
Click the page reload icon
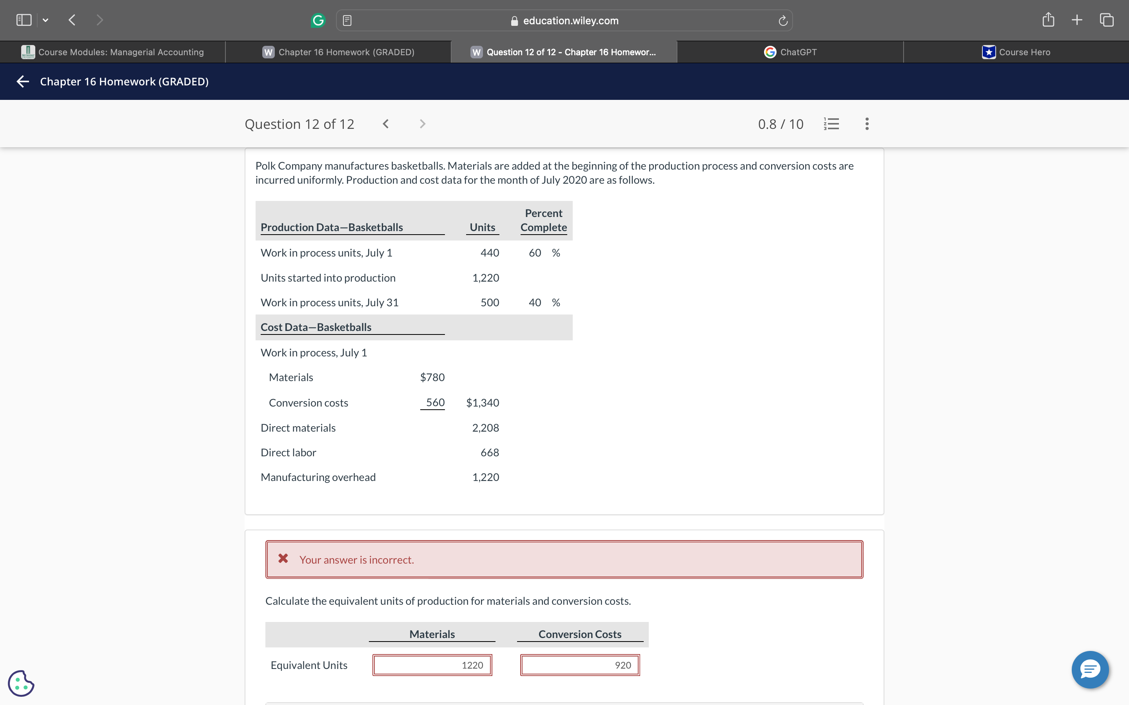(x=783, y=20)
